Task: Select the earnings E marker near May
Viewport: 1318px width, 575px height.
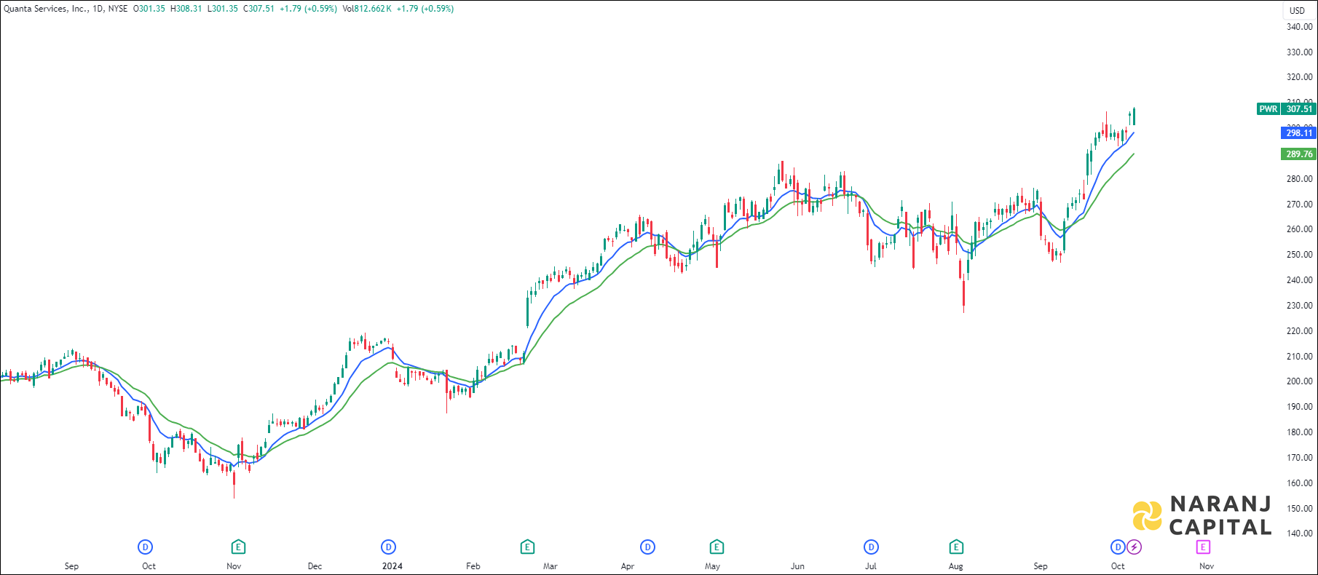Action: 717,547
